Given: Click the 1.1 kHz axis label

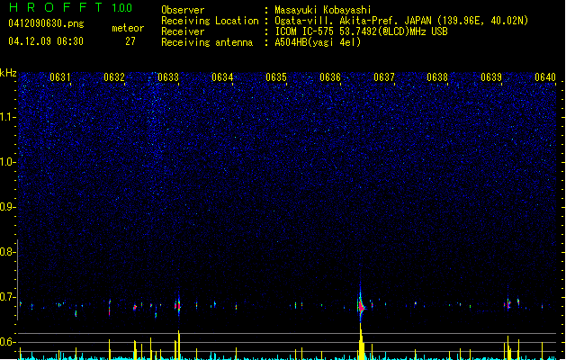Looking at the screenshot, I should 8,117.
